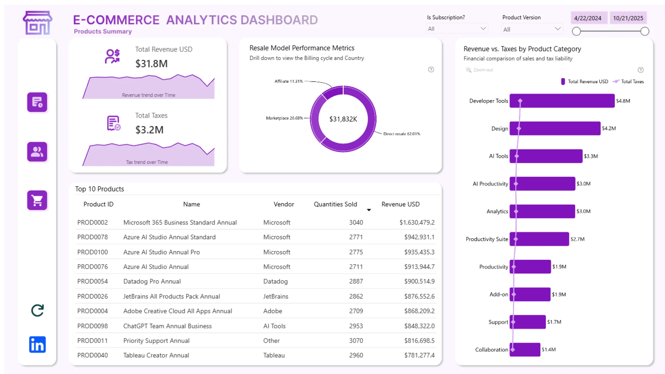Click the quantity sold value 3070
This screenshot has height=374, width=665.
[x=356, y=341]
